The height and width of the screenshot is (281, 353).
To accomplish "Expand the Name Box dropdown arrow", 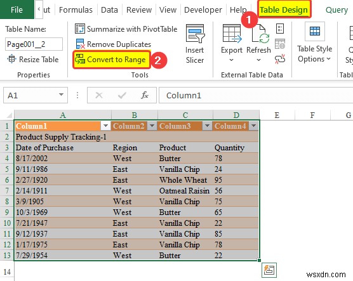I will point(61,95).
